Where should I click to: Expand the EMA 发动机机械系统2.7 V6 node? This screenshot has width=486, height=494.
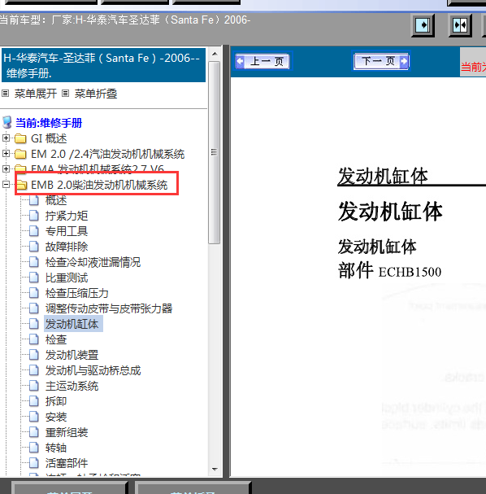pos(6,168)
